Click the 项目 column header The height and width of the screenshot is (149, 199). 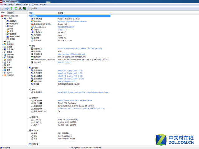click(x=43, y=13)
